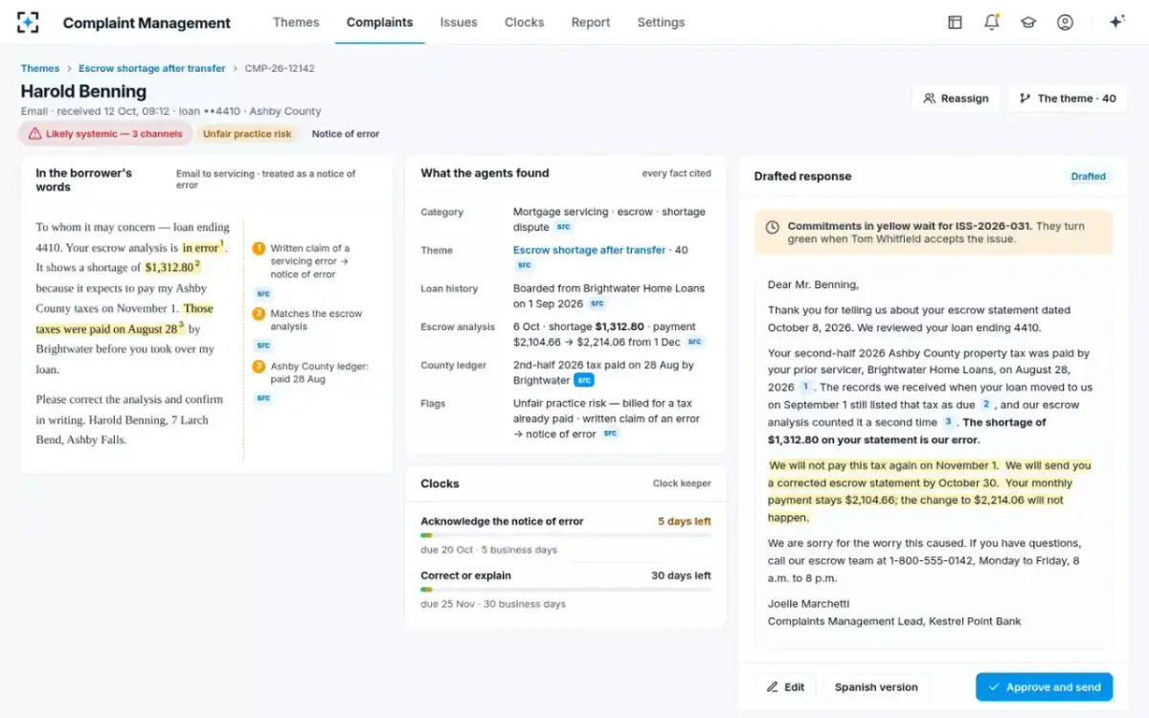Open src badge in the Loan history row

tap(597, 303)
